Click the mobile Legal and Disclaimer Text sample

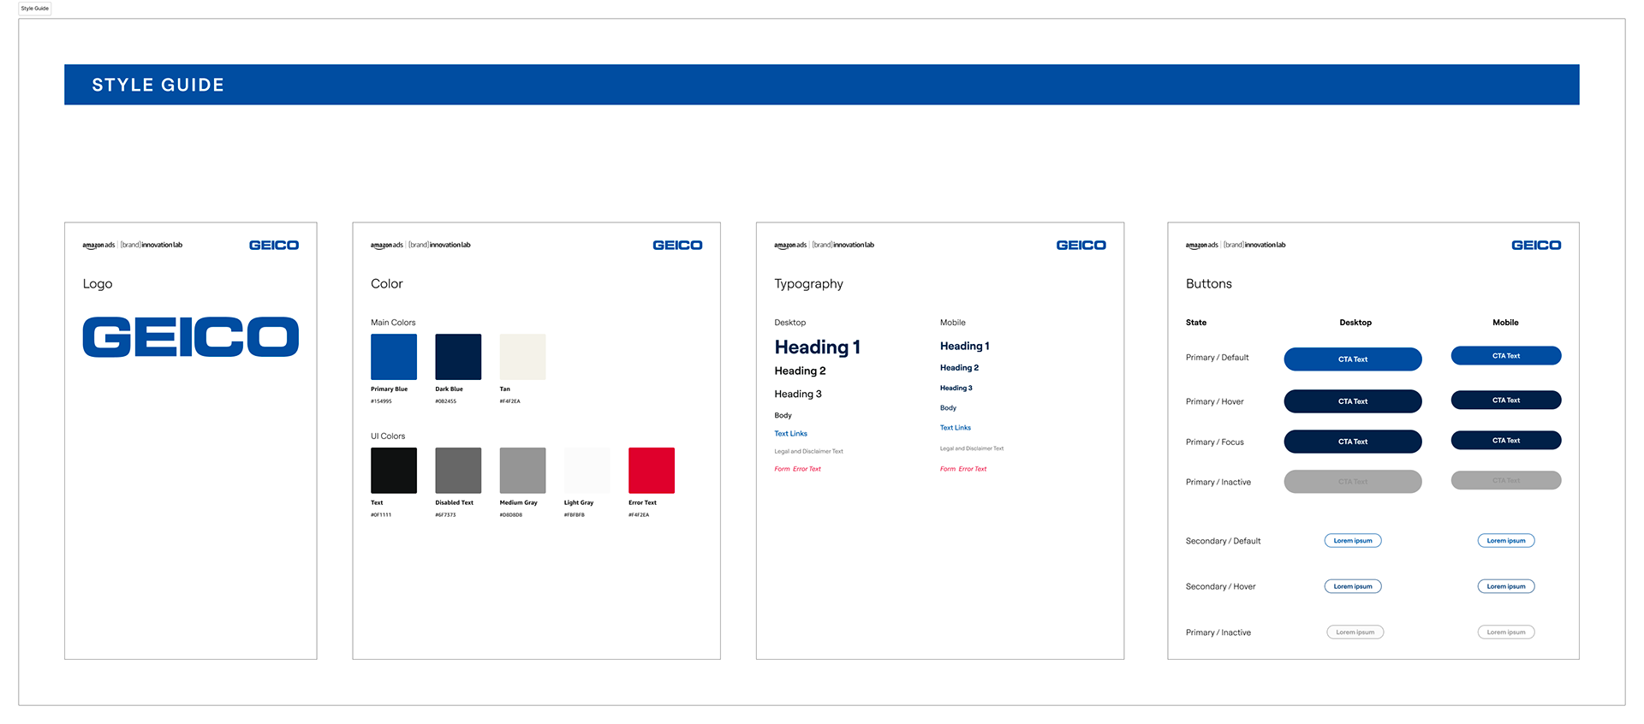point(972,448)
